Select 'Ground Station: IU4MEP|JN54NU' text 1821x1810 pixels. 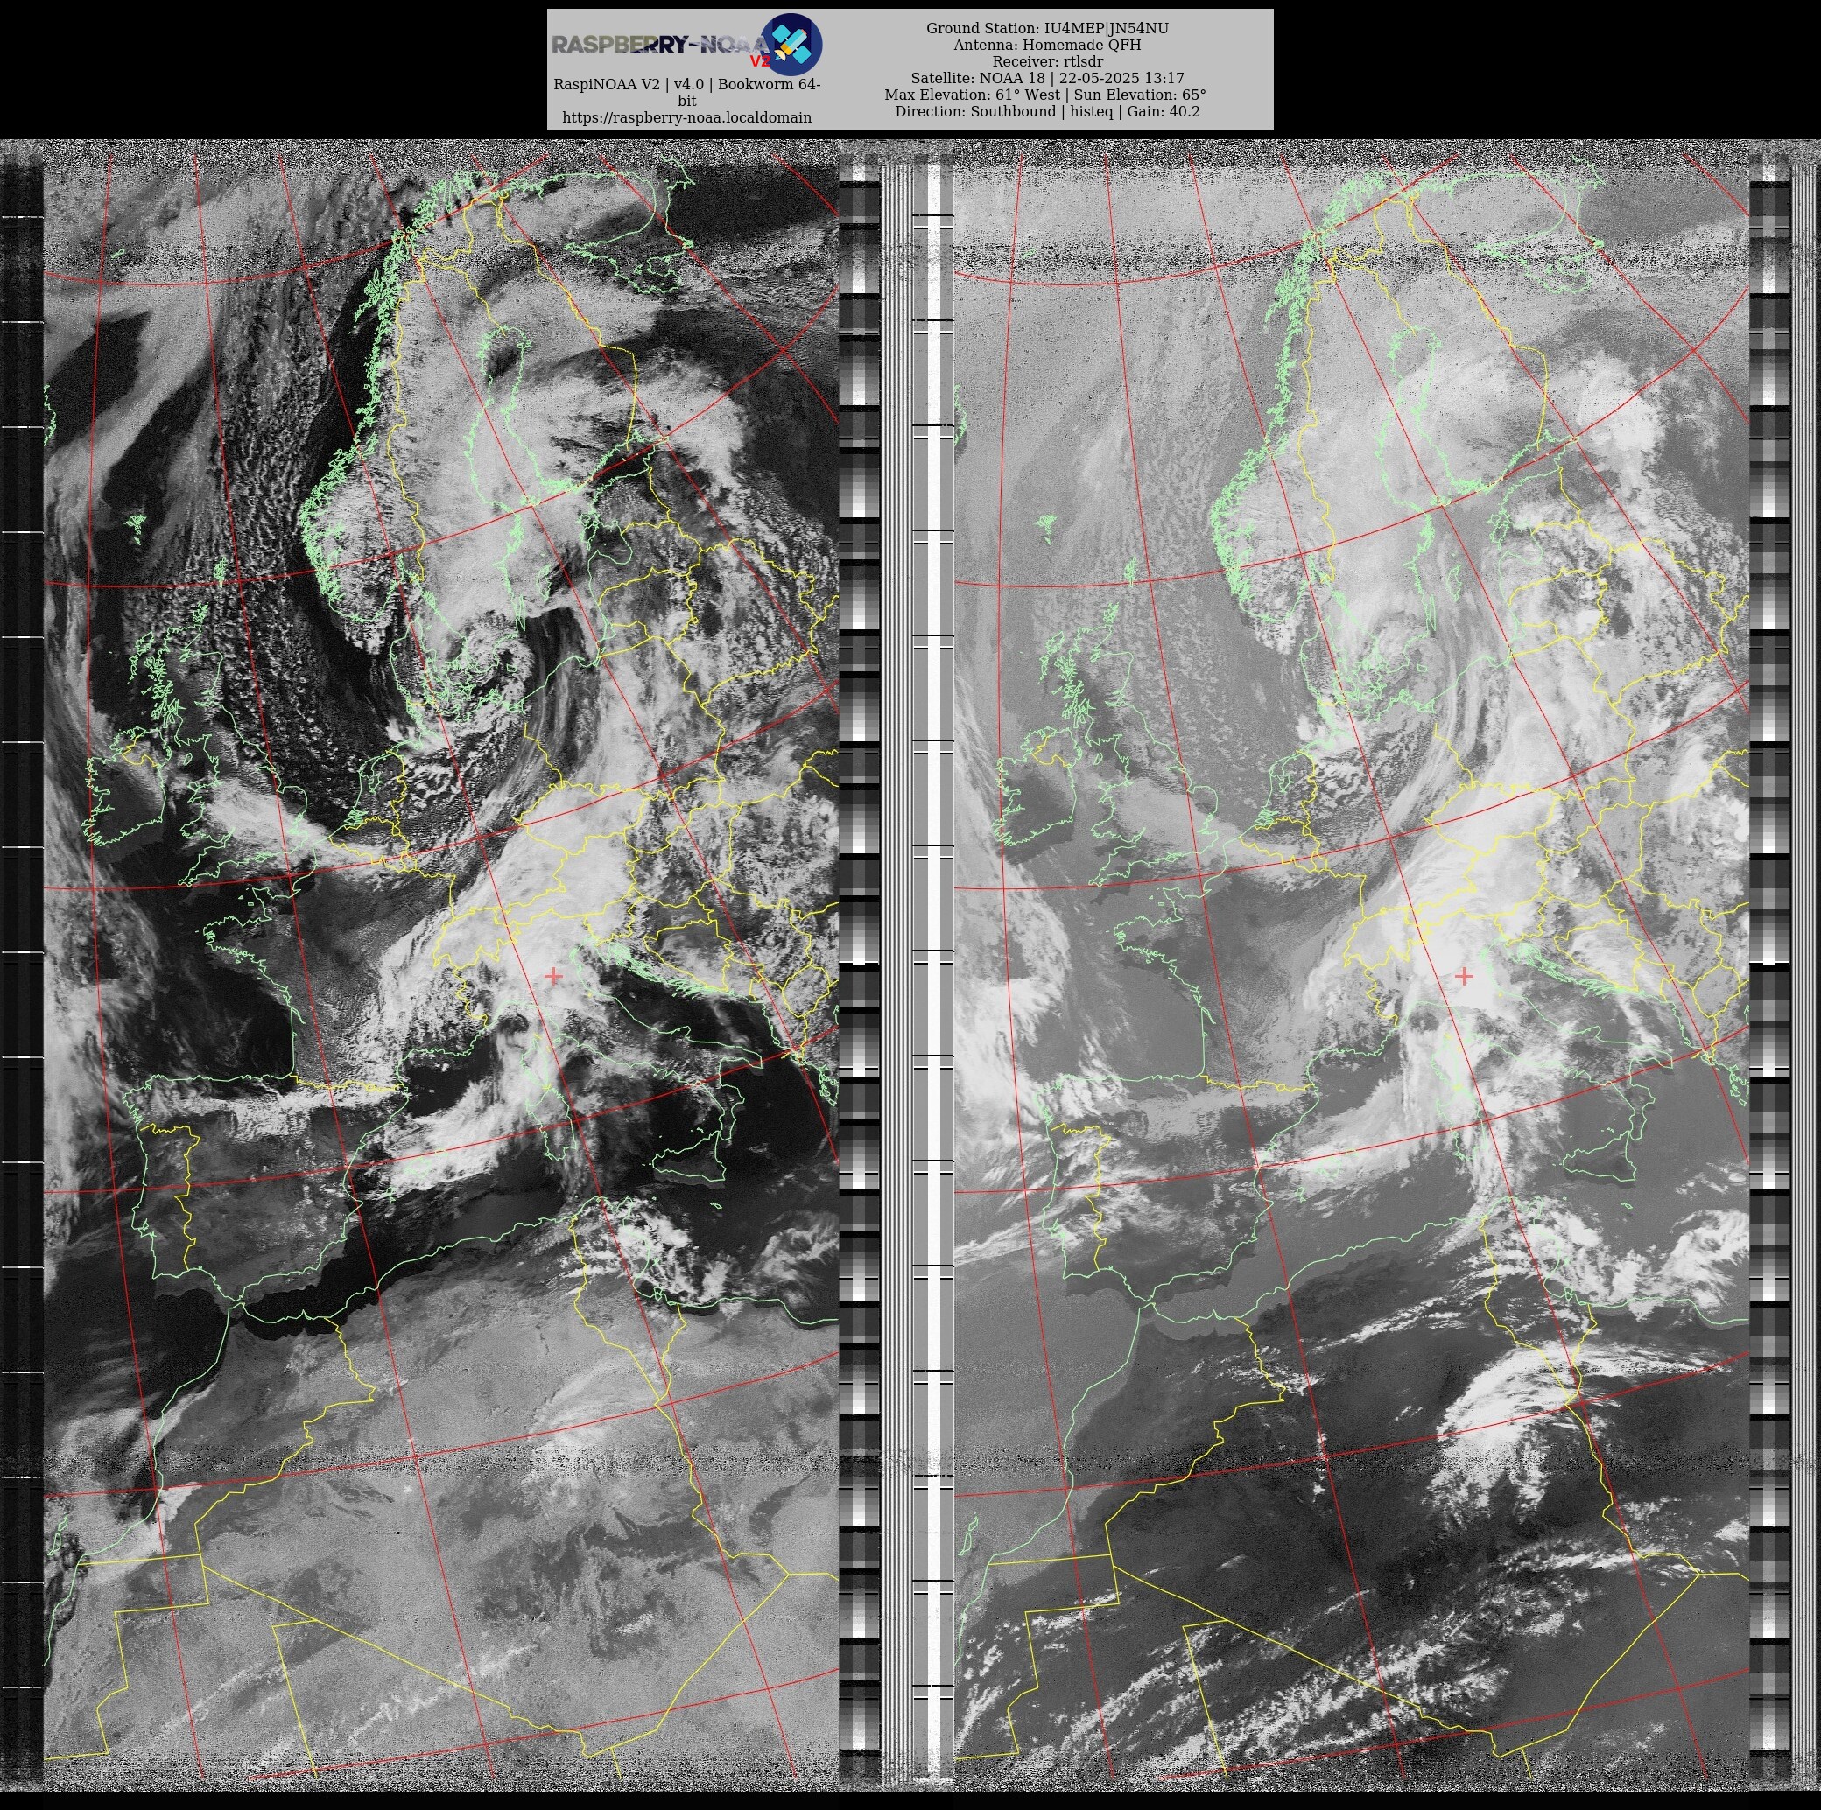point(1047,28)
